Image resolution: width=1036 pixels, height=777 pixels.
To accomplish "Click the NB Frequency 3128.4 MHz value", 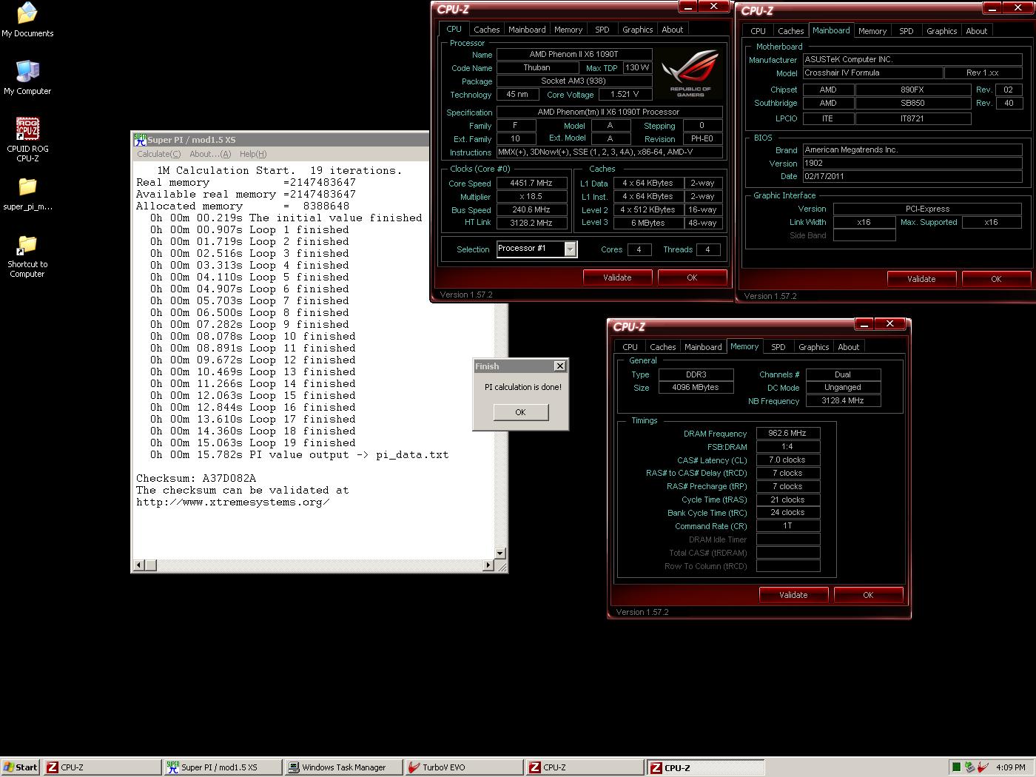I will pyautogui.click(x=843, y=400).
